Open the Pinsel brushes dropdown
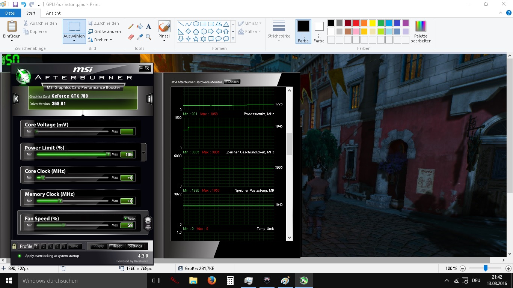Screen dimensions: 513x288 tap(164, 40)
